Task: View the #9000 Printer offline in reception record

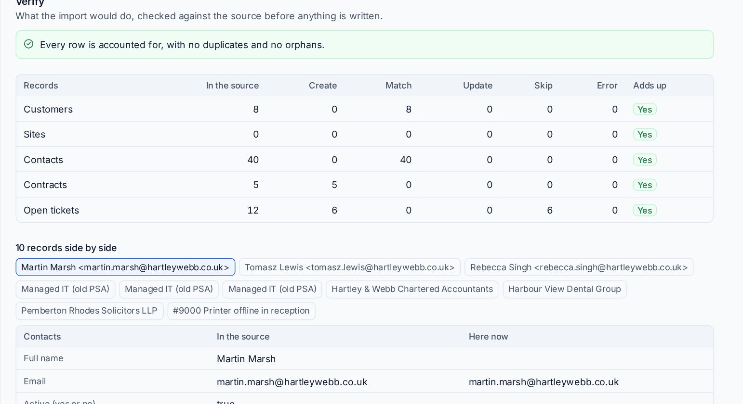Action: pyautogui.click(x=241, y=311)
